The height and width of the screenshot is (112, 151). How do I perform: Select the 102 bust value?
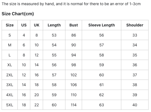click(x=74, y=75)
